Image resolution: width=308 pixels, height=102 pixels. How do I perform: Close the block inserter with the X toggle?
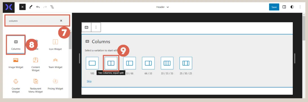[x=22, y=7]
